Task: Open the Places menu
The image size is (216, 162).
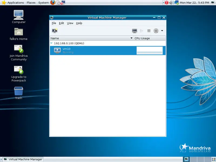Action: pyautogui.click(x=31, y=3)
